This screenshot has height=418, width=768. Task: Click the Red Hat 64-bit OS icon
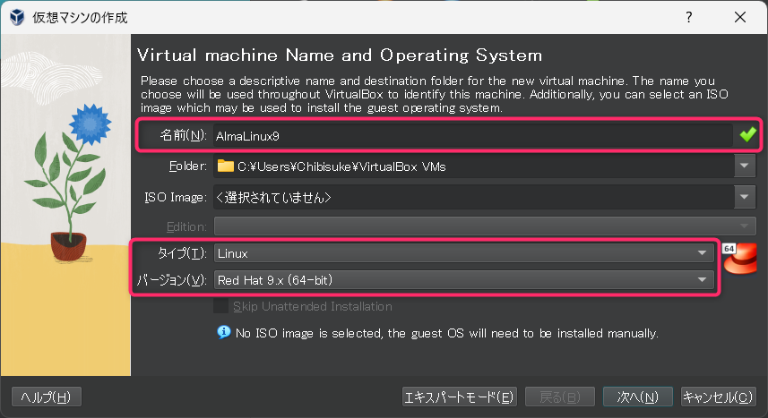pyautogui.click(x=736, y=262)
